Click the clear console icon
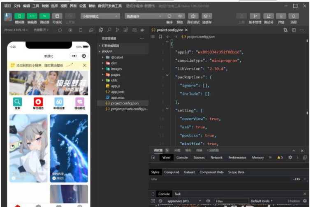Image resolution: width=311 pixels, height=207 pixels. click(160, 201)
